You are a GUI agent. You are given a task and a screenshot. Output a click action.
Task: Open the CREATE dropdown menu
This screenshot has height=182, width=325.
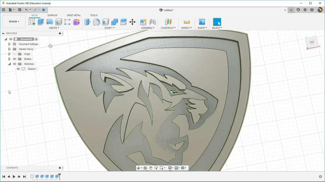pos(54,28)
